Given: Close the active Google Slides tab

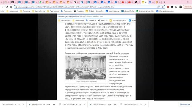Looking at the screenshot, I should tap(146, 2).
